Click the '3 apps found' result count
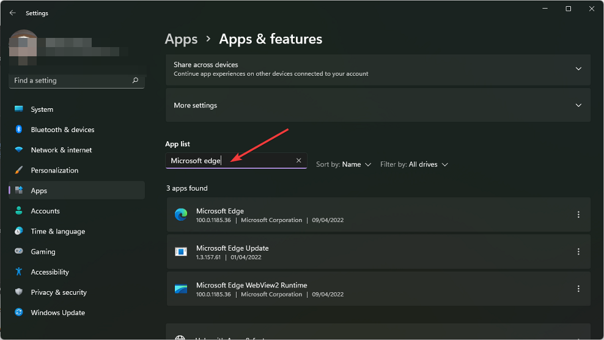 click(x=187, y=188)
